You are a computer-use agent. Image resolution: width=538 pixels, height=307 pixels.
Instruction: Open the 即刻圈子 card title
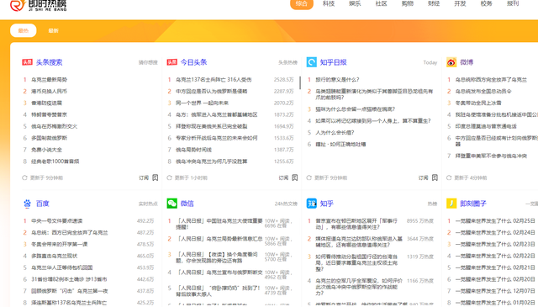[x=473, y=204]
